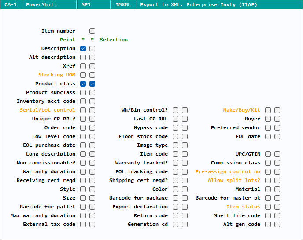Check Long description print checkbox
The width and height of the screenshot is (303, 240).
[x=83, y=154]
